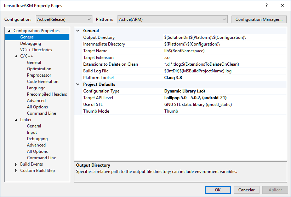Viewport: 291px width, 197px height.
Task: Click the help question mark button
Action: [x=267, y=5]
